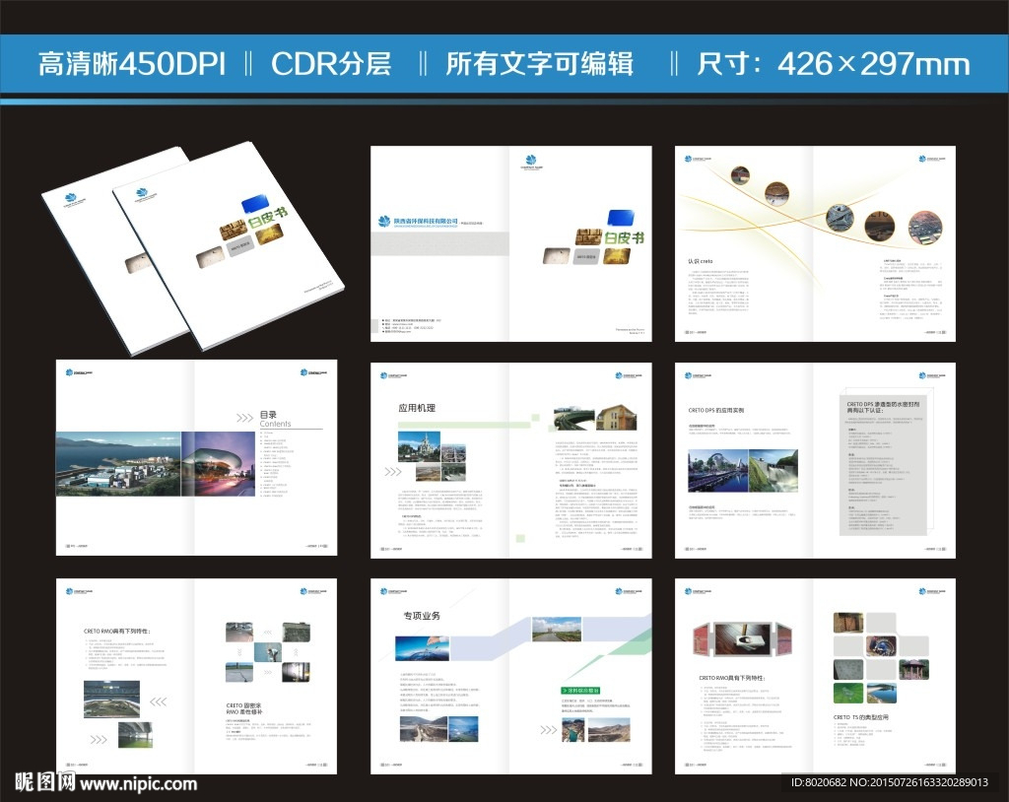This screenshot has height=802, width=1009.
Task: Click the road photo in 专项业务 spread
Action: 557,629
